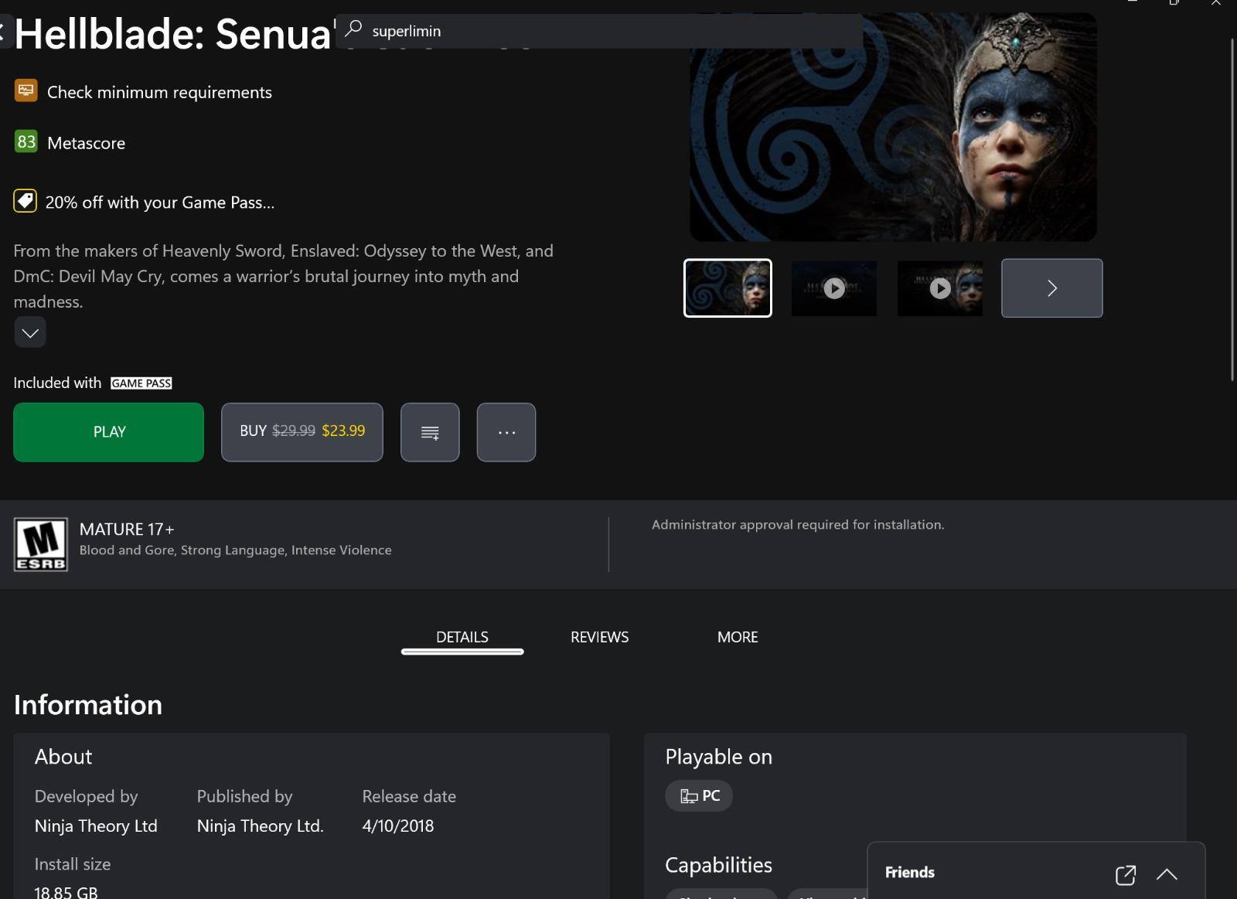Click the green 83 Metascore badge
The height and width of the screenshot is (899, 1237).
tap(26, 141)
